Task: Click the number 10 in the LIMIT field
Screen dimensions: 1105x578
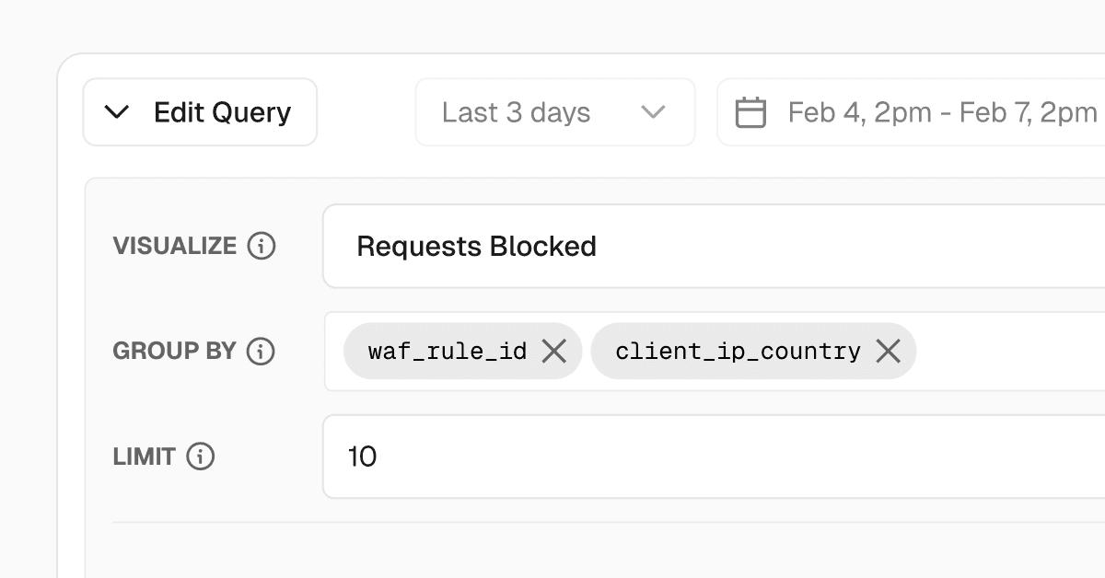Action: [x=362, y=457]
